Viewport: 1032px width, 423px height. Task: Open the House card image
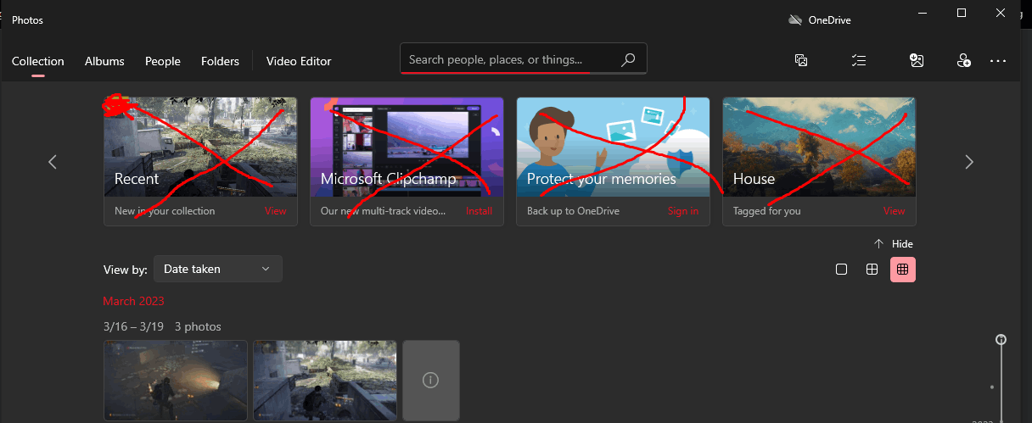click(819, 147)
